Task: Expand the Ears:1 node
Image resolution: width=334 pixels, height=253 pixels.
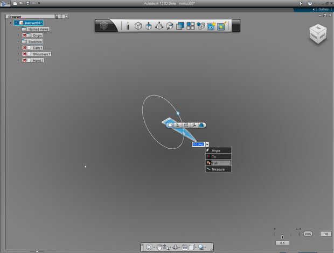Action: click(19, 48)
